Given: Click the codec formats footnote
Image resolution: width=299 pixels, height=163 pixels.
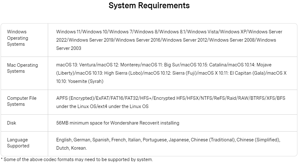Looking at the screenshot, I should point(77,160).
